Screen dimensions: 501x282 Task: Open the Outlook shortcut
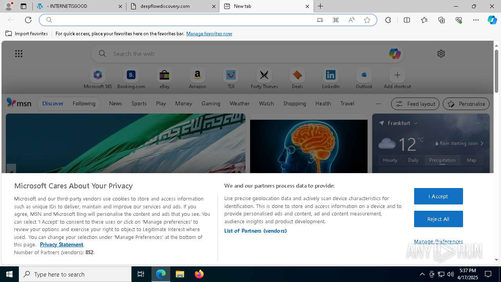[x=364, y=79]
